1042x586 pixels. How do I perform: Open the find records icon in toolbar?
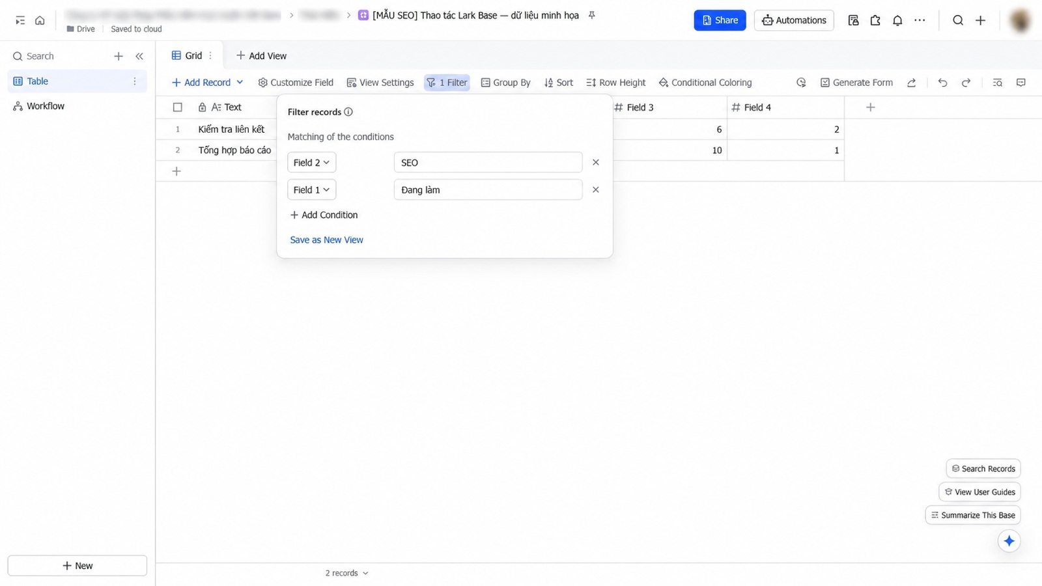[997, 83]
